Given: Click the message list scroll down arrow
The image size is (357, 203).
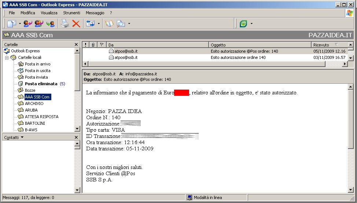Looking at the screenshot, I should pos(351,58).
